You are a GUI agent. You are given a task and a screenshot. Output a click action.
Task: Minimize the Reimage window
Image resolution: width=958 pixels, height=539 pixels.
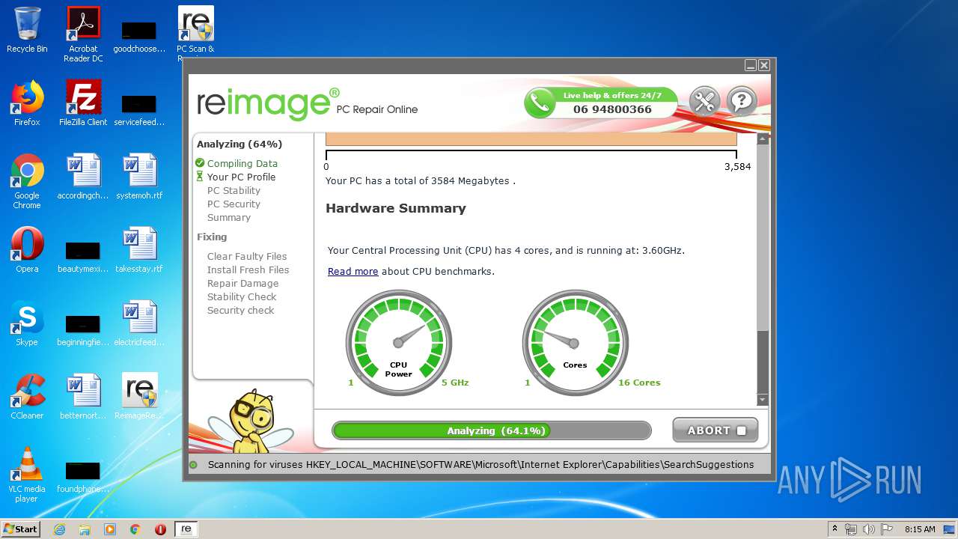click(751, 66)
